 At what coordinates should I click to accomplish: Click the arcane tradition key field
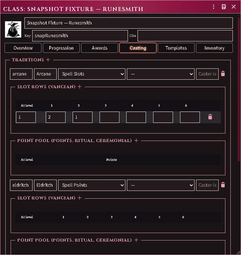click(x=21, y=74)
